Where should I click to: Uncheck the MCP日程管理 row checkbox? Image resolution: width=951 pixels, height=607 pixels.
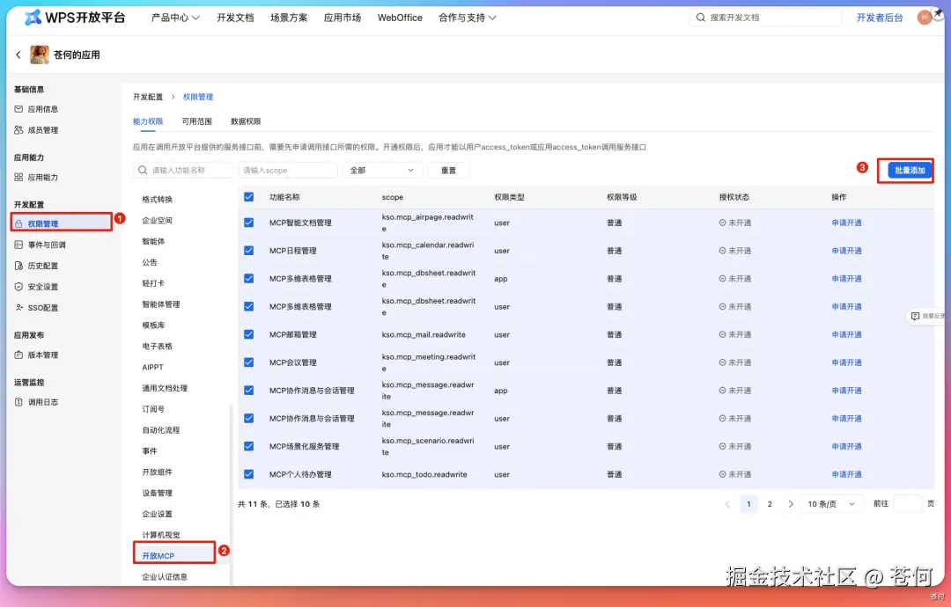pyautogui.click(x=248, y=250)
